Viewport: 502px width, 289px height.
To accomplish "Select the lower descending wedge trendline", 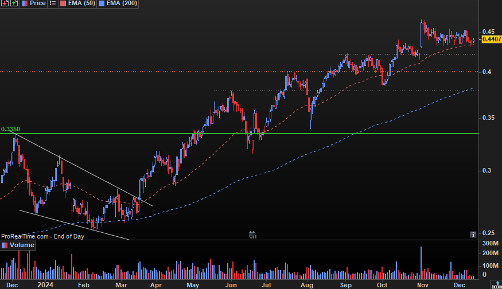I will [x=73, y=225].
